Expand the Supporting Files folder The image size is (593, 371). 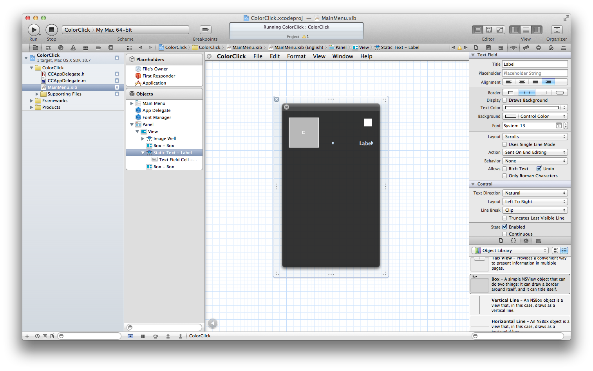tap(37, 94)
